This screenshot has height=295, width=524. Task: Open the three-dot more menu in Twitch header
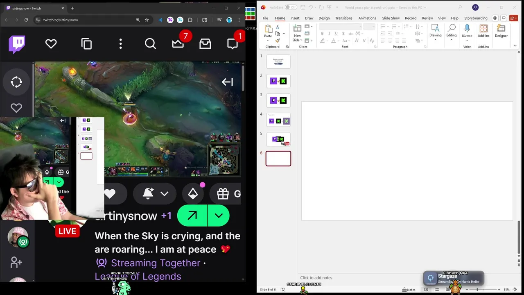(x=120, y=44)
